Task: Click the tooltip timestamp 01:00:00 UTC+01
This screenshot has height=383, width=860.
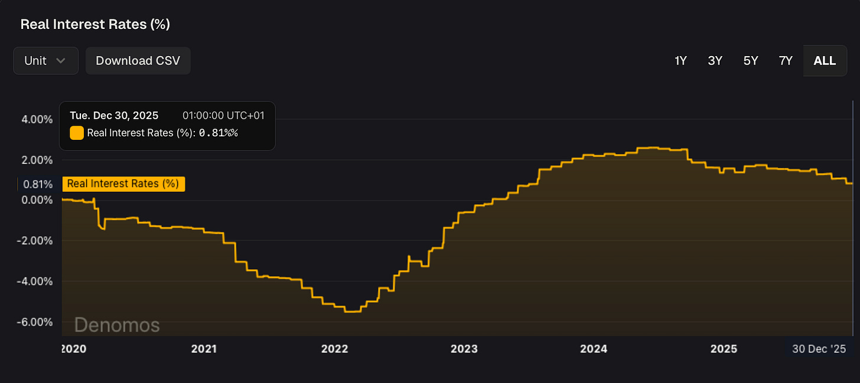Action: pos(223,115)
